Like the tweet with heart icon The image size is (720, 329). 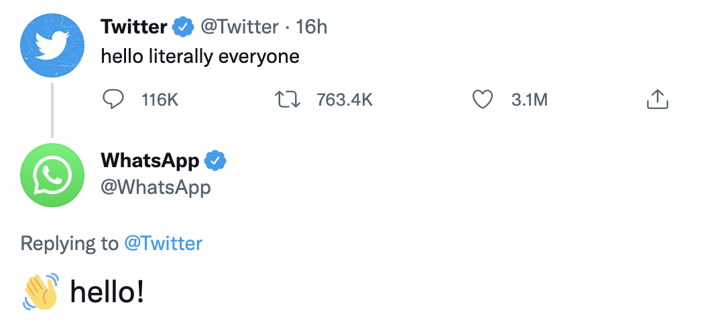[x=483, y=100]
